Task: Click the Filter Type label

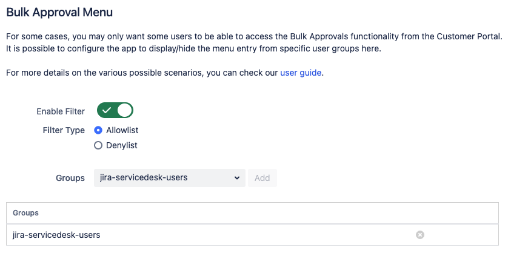Action: click(64, 130)
